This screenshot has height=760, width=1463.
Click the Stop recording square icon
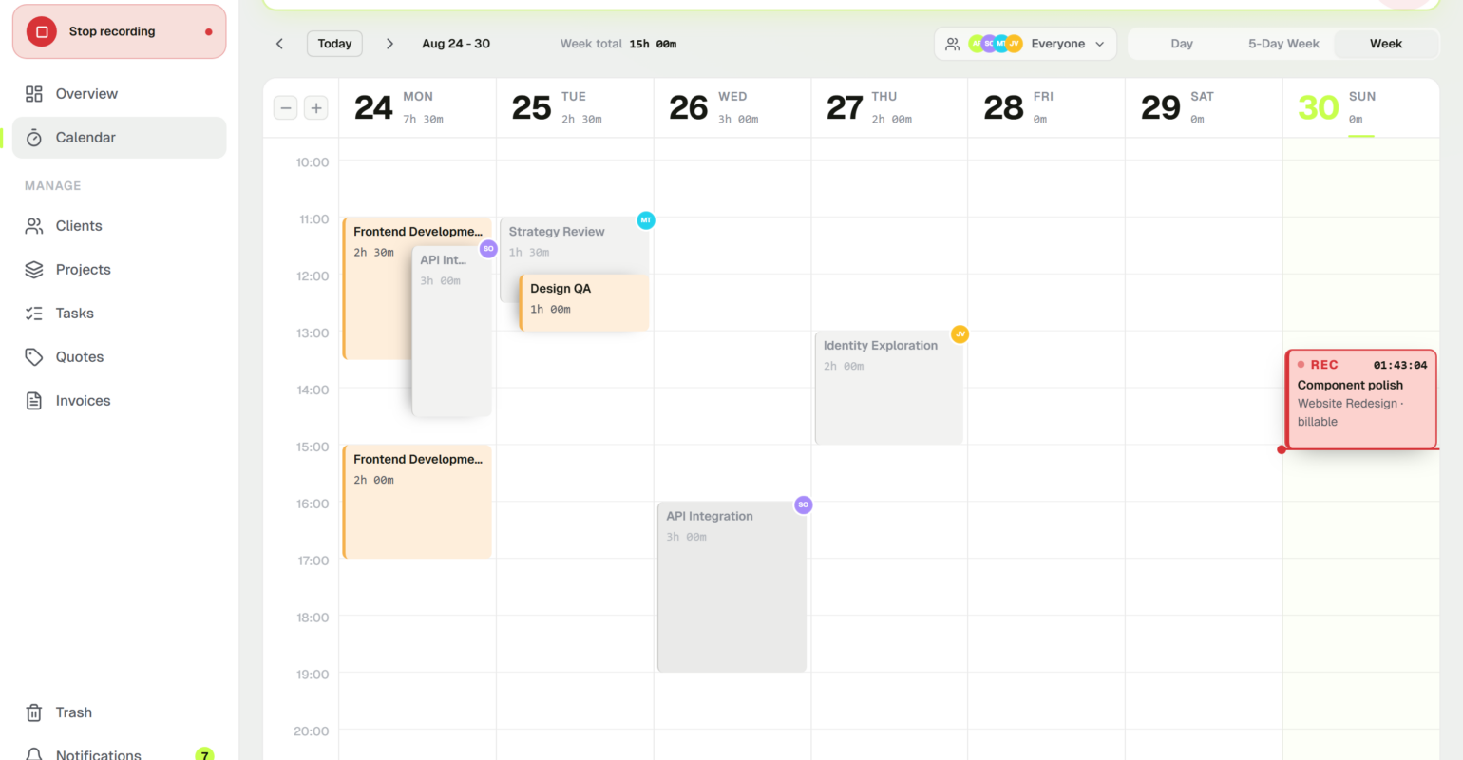point(42,31)
